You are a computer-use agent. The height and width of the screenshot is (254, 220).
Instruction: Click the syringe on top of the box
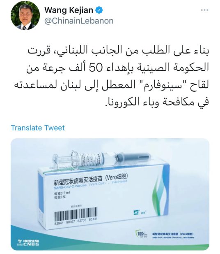click(101, 160)
